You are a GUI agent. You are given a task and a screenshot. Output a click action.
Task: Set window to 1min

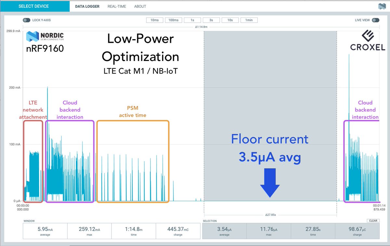coord(249,20)
